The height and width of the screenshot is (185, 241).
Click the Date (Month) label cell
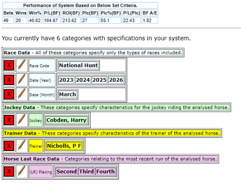pyautogui.click(x=42, y=94)
